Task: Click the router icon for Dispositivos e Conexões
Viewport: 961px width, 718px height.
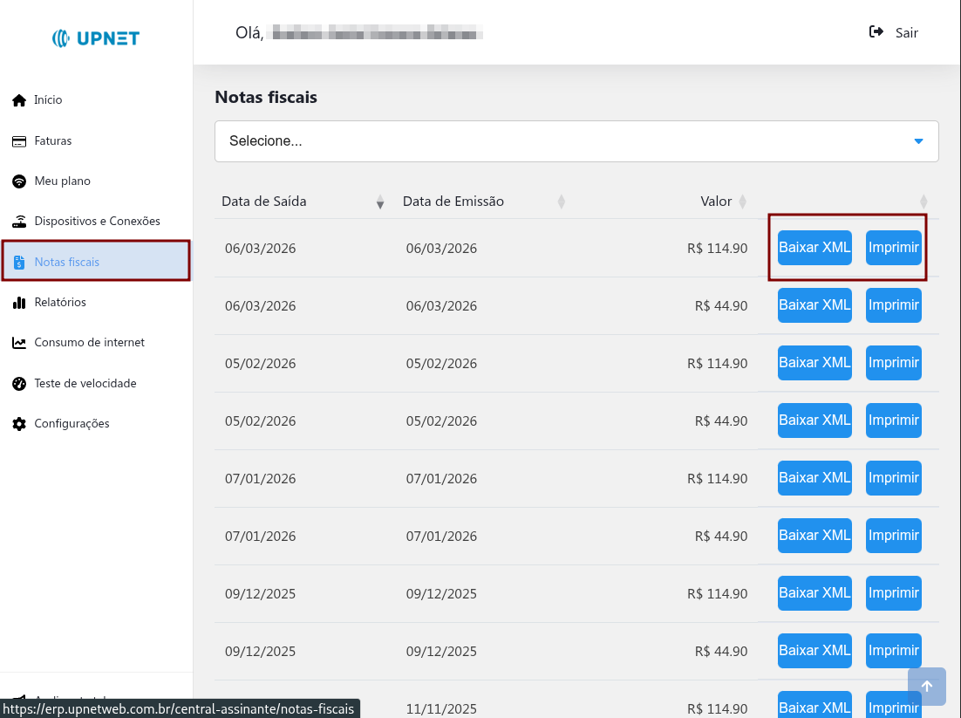Action: (19, 222)
